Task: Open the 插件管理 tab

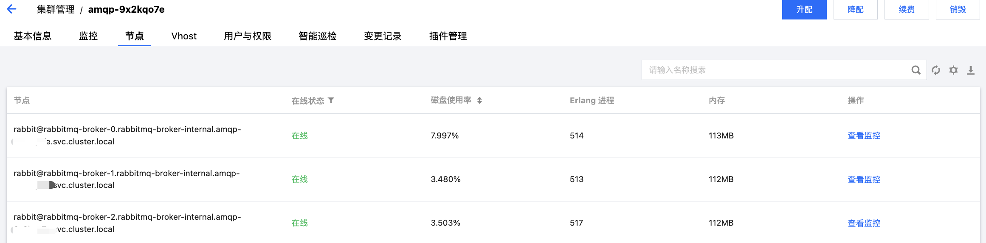Action: [448, 36]
